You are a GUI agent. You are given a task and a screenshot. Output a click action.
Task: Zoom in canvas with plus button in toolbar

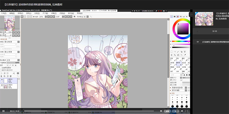tap(51, 17)
